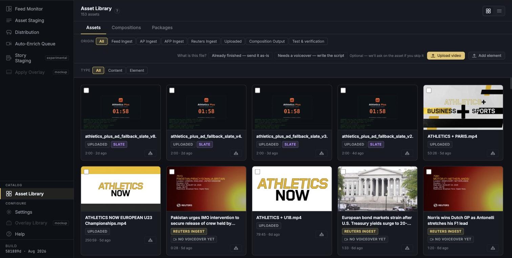Filter origin by Composition Output

[x=267, y=41]
